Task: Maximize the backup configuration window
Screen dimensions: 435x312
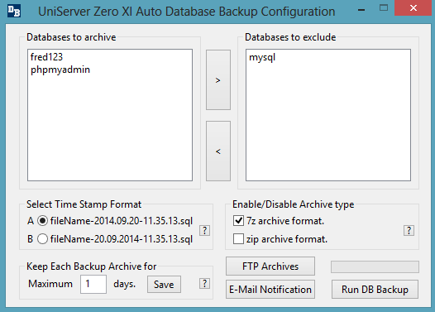Action: pos(384,7)
